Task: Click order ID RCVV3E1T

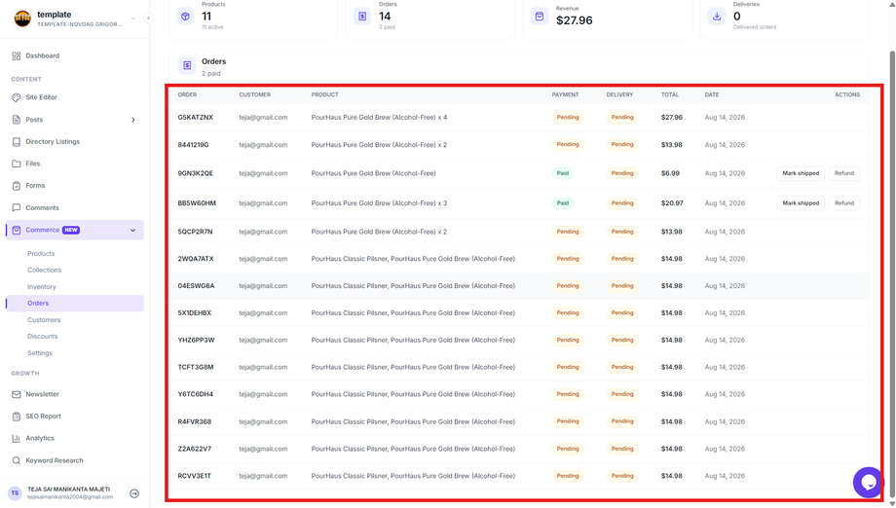Action: (x=194, y=476)
